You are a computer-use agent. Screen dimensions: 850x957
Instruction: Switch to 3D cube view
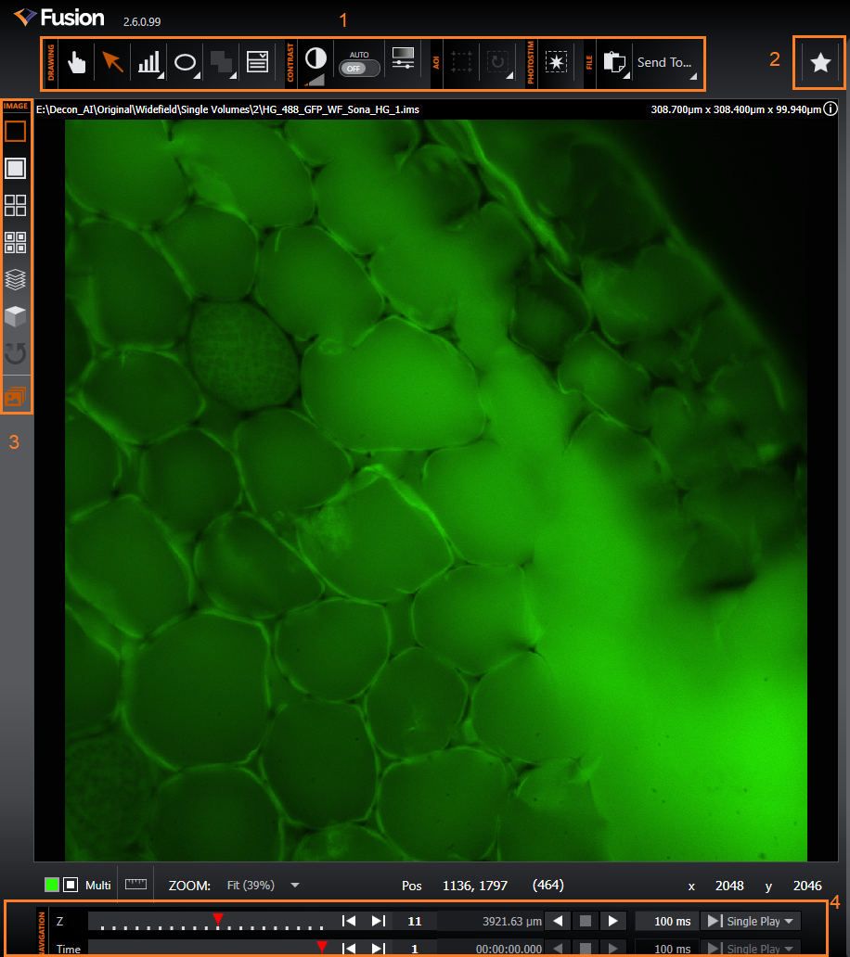[16, 315]
